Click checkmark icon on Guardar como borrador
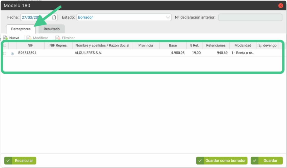 200,161
